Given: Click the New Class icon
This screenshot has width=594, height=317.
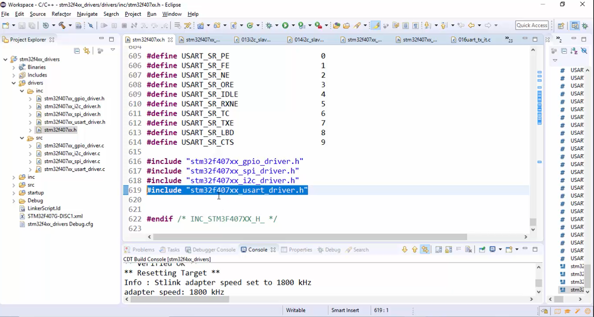Looking at the screenshot, I should tap(250, 25).
